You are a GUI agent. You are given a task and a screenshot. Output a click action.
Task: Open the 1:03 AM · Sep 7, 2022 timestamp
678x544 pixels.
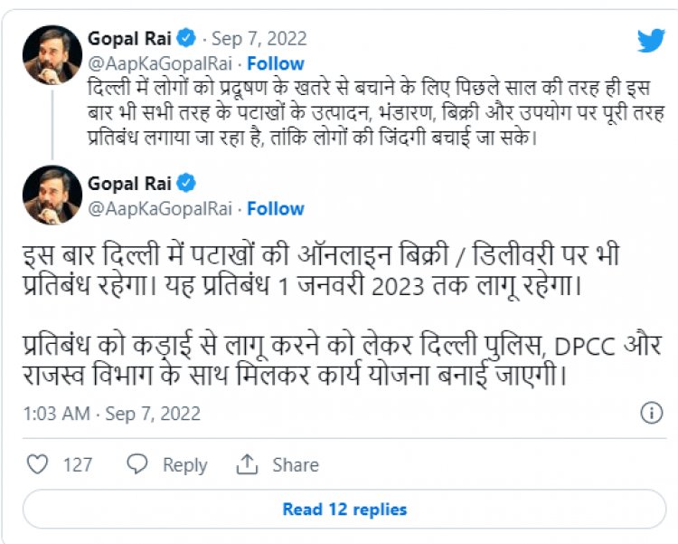coord(113,414)
